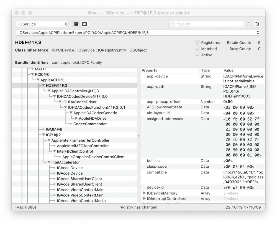The height and width of the screenshot is (225, 277).
Task: Click the Retain Count value 9
Action: tap(259, 43)
